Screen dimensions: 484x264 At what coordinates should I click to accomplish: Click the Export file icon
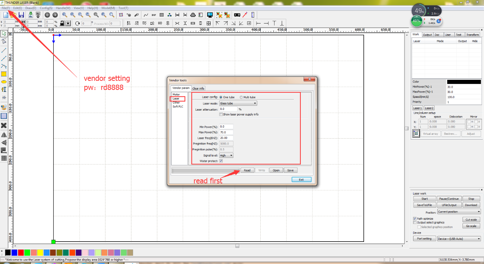pyautogui.click(x=38, y=15)
